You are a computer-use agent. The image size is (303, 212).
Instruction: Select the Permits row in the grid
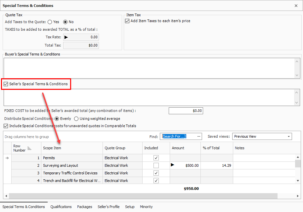pos(72,158)
